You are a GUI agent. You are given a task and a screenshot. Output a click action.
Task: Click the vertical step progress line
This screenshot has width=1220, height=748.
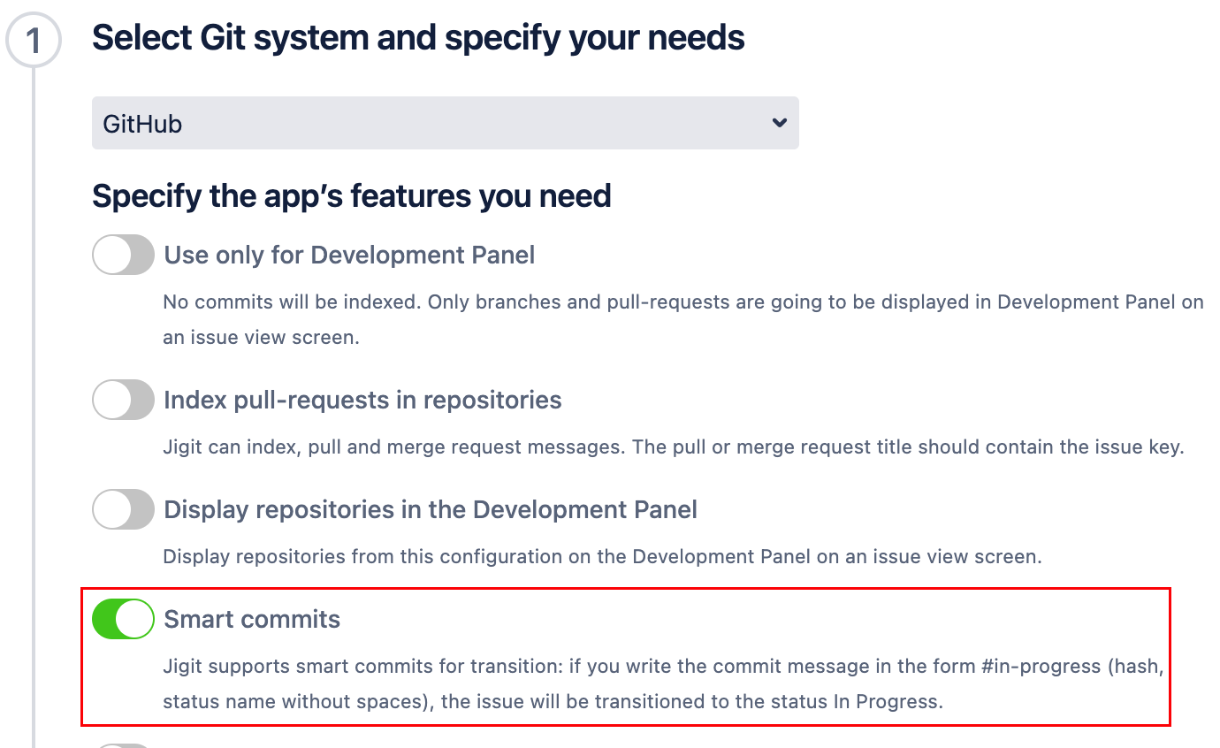click(x=34, y=398)
